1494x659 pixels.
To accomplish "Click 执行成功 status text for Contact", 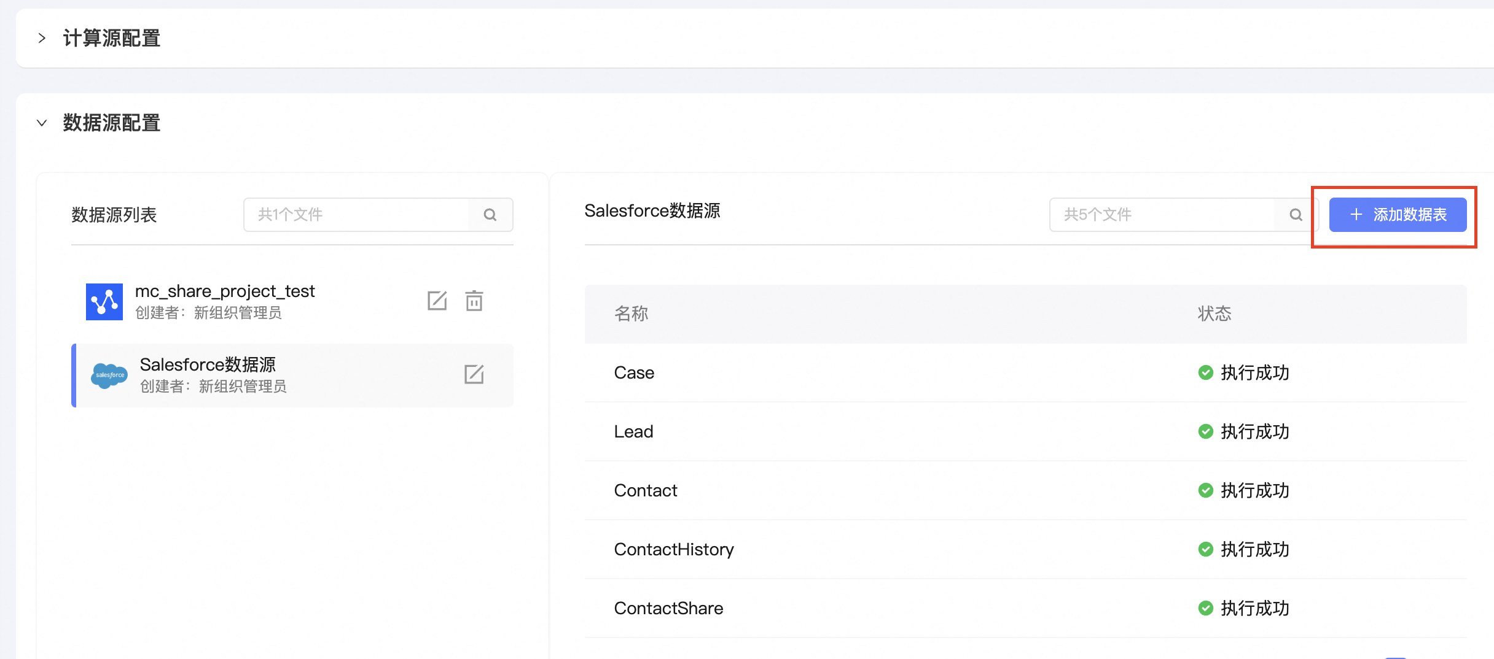I will 1255,491.
